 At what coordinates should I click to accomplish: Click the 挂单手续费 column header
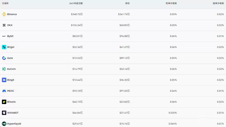pyautogui.click(x=218, y=3)
